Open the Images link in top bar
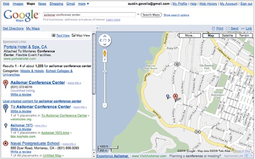255x159 pixels. click(x=18, y=4)
